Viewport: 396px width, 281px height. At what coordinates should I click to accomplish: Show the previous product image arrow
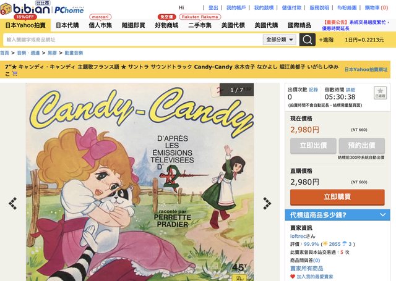(x=12, y=203)
